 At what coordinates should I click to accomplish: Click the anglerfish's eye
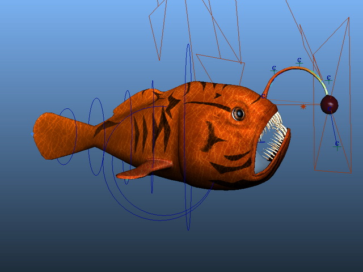pos(238,114)
